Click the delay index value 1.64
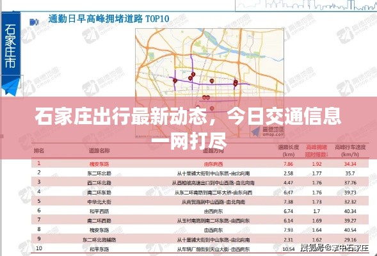 317,230
